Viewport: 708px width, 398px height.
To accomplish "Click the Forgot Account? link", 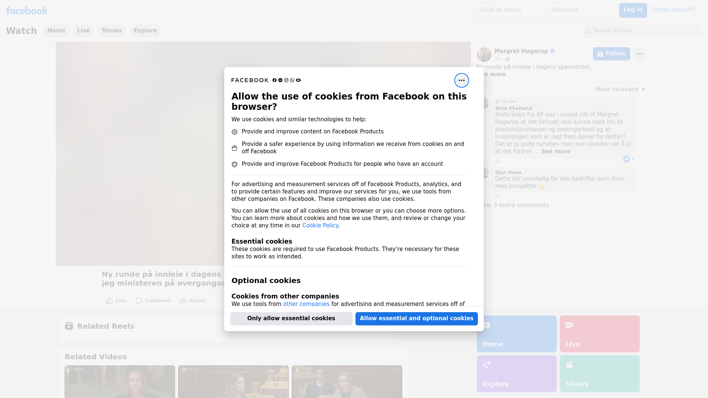I will tap(674, 10).
